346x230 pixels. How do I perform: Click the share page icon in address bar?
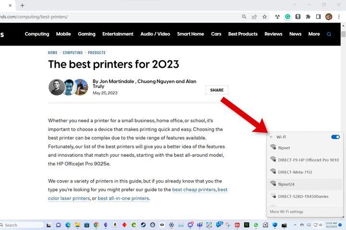pyautogui.click(x=254, y=17)
